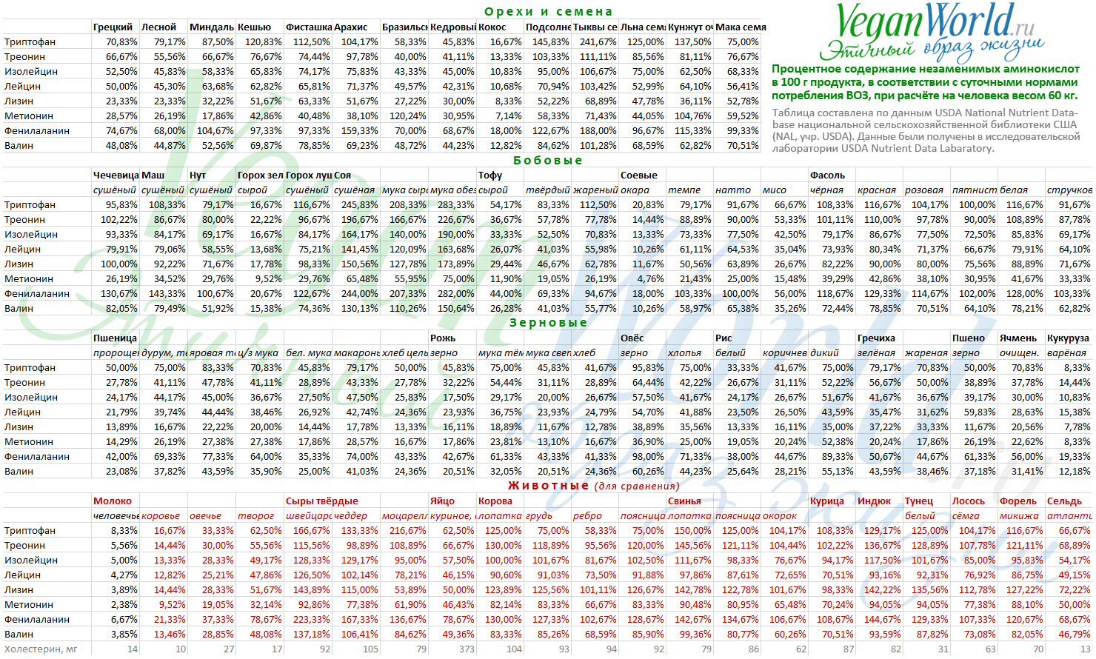This screenshot has width=1096, height=659.
Task: Click the '223,33%' cell for швейцарский cheese
Action: [312, 619]
